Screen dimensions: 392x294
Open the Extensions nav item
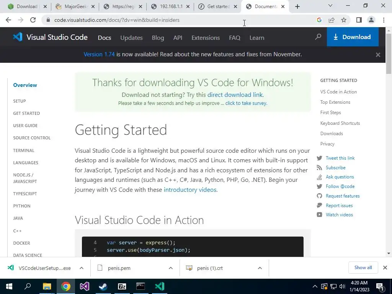pyautogui.click(x=206, y=38)
